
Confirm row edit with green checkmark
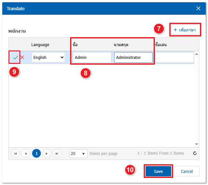pos(15,58)
